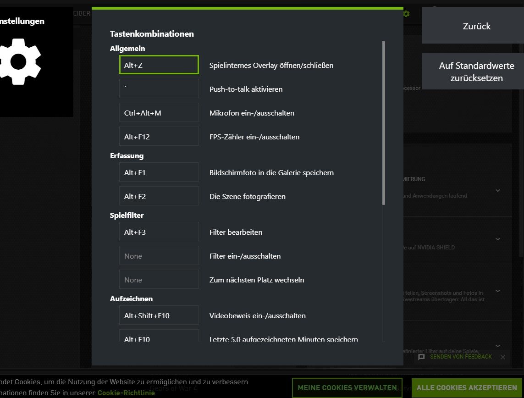Edit the Alt+F2 Szene fotografieren field
Image resolution: width=524 pixels, height=398 pixels.
click(x=159, y=196)
